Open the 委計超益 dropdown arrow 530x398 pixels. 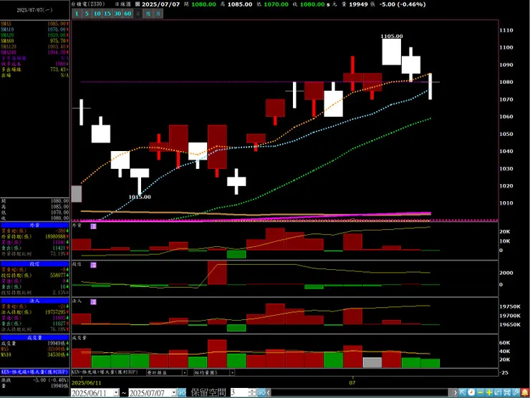tap(185, 372)
